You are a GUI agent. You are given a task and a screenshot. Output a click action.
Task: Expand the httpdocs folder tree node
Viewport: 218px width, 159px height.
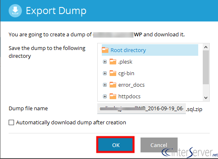tap(105, 96)
